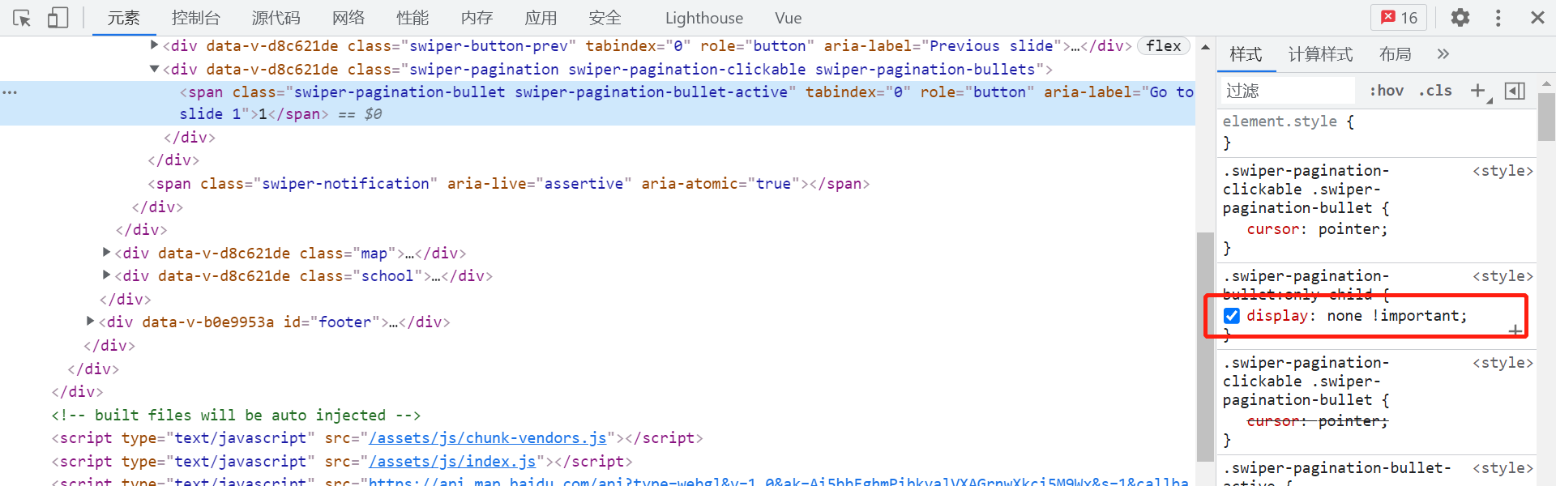1556x486 pixels.
Task: Switch to the 源代码 tab
Action: pos(276,18)
